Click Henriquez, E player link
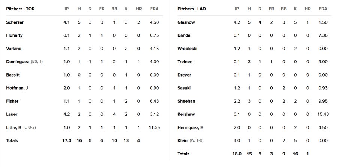 [190, 127]
